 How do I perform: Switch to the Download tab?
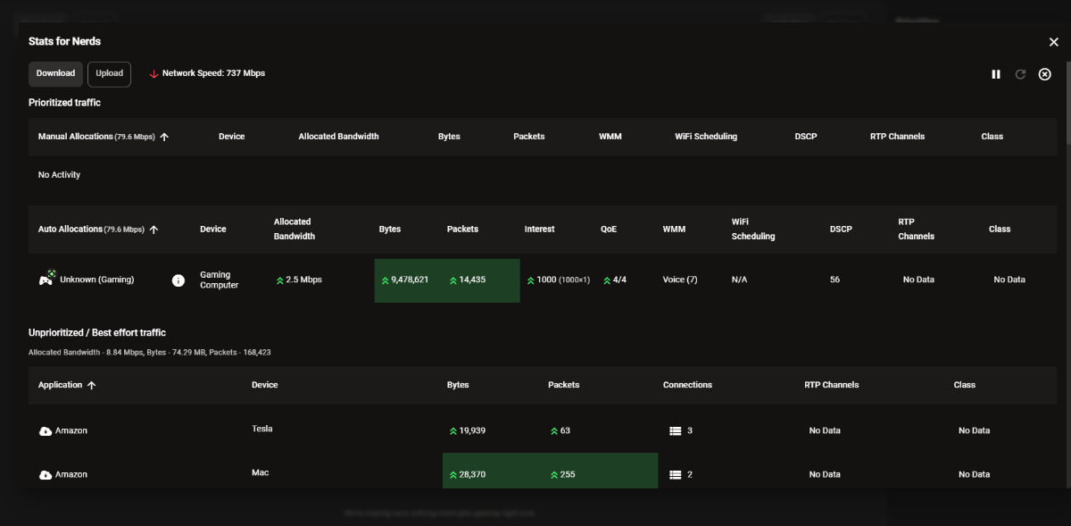(x=55, y=74)
